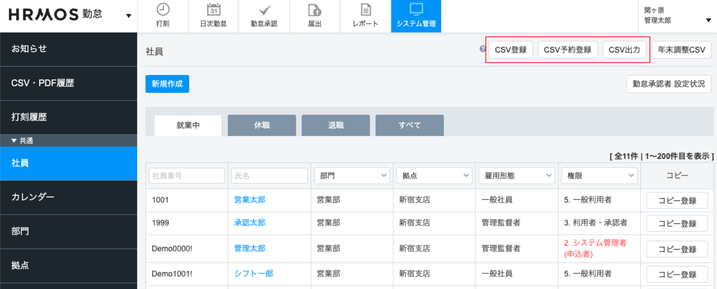Switch to the 休職 tab
Image resolution: width=717 pixels, height=289 pixels.
point(262,125)
